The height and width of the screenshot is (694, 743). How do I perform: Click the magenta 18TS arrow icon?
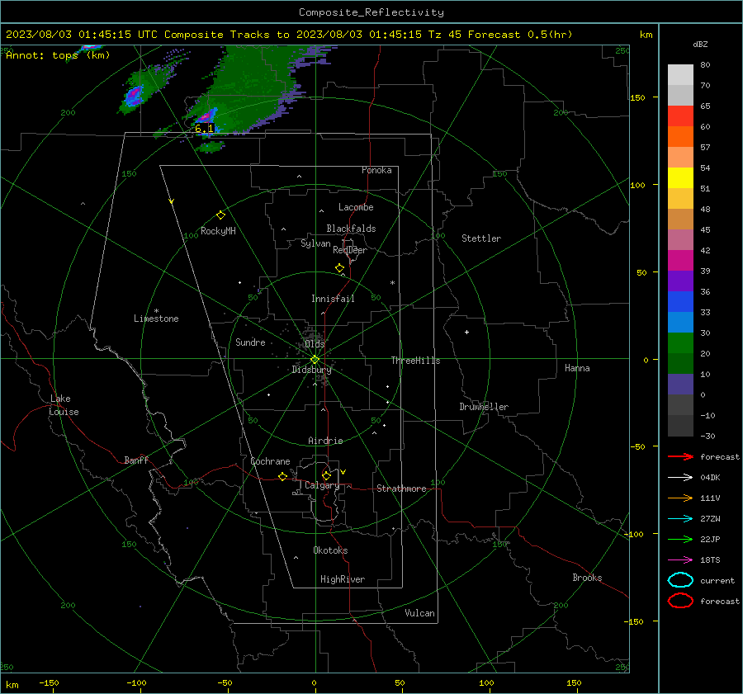[680, 560]
